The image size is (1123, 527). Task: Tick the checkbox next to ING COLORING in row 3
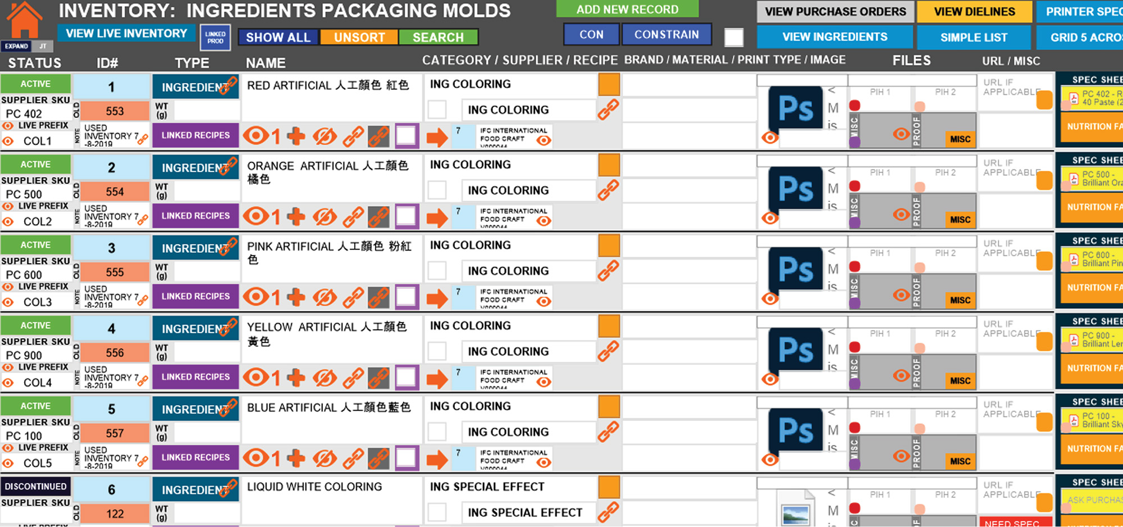(x=437, y=271)
